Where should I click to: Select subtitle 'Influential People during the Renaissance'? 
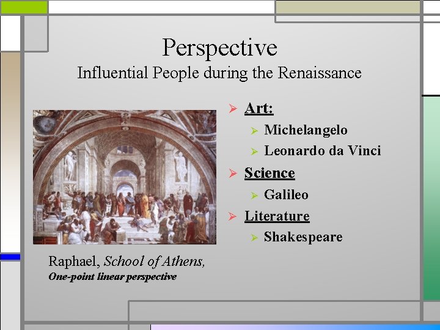click(x=219, y=73)
